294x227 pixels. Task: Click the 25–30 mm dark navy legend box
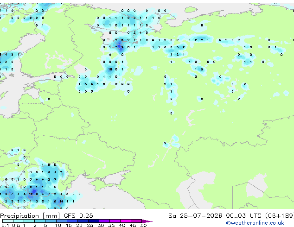(x=93, y=221)
